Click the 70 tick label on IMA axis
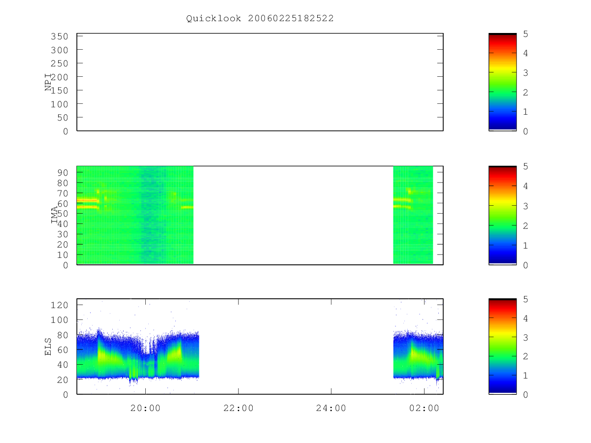Screen dimensions: 591x443 point(64,193)
